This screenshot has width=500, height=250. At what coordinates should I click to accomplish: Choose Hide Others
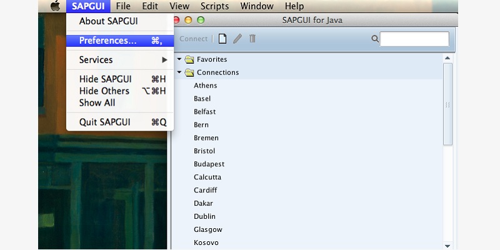pyautogui.click(x=120, y=91)
